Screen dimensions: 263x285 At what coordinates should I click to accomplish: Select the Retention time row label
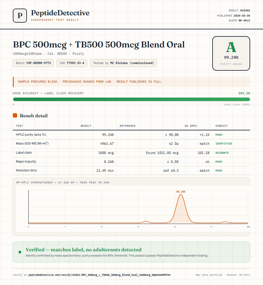pos(26,171)
